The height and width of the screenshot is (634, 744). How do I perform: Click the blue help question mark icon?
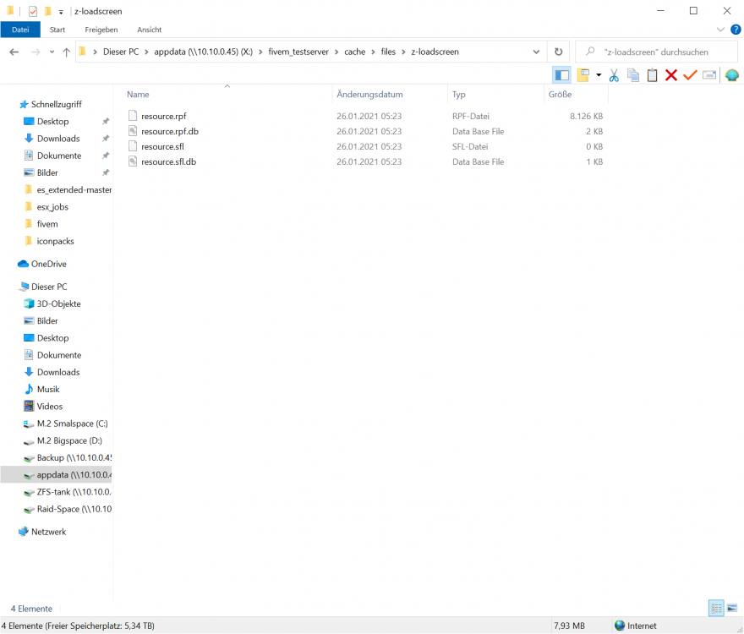[735, 30]
